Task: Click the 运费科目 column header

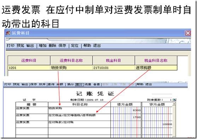Action: pos(29,60)
